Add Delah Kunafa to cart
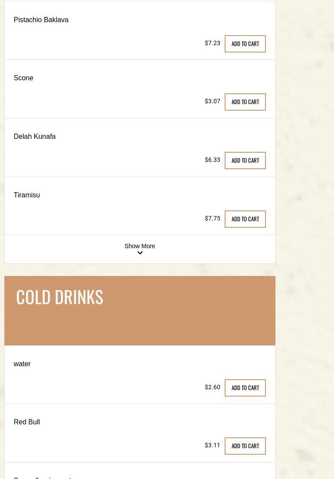 click(245, 161)
